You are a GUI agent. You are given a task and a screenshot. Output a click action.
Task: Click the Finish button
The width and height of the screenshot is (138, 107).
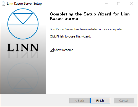(100, 101)
